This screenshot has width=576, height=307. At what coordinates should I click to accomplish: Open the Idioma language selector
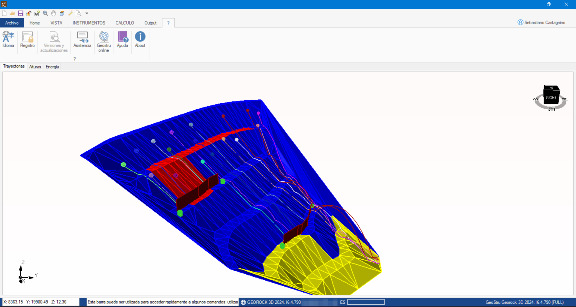coord(8,39)
